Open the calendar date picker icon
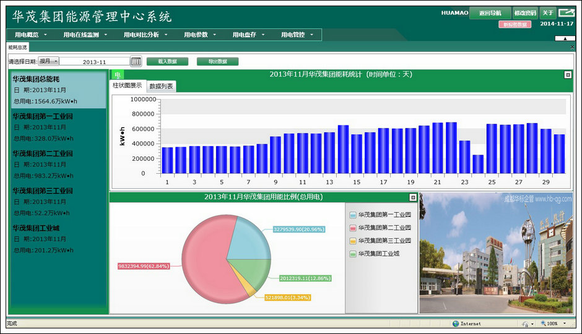Image resolution: width=582 pixels, height=334 pixels. point(136,61)
